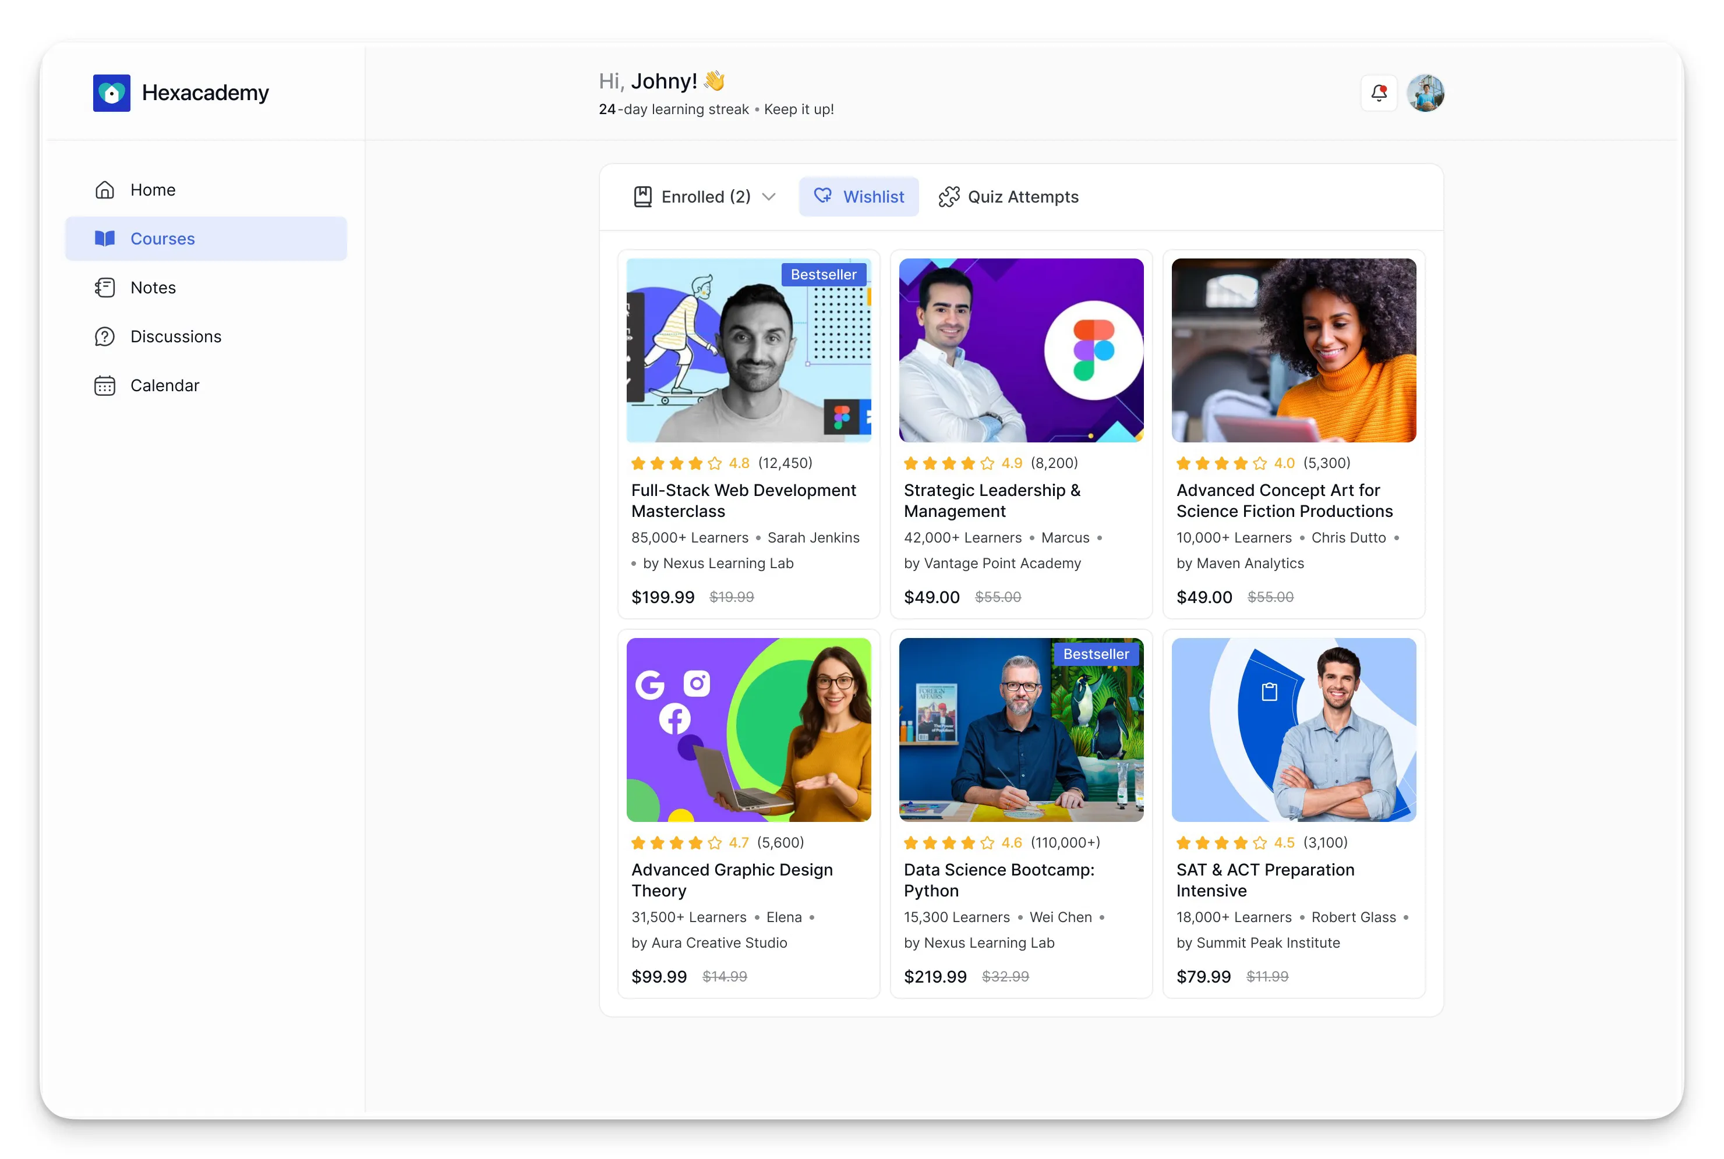Click the "Hi, Johny!" greeting
Viewport: 1724px width, 1159px height.
[x=661, y=80]
